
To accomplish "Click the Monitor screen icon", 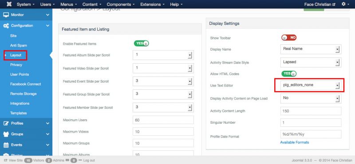I will (x=6, y=15).
